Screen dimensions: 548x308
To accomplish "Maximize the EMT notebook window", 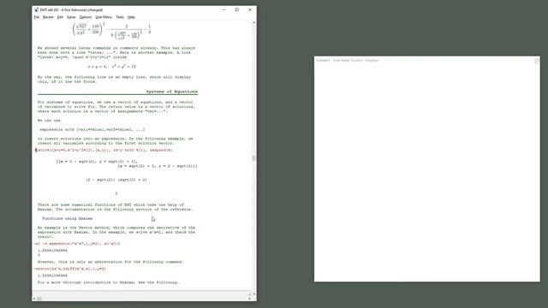I will [237, 9].
